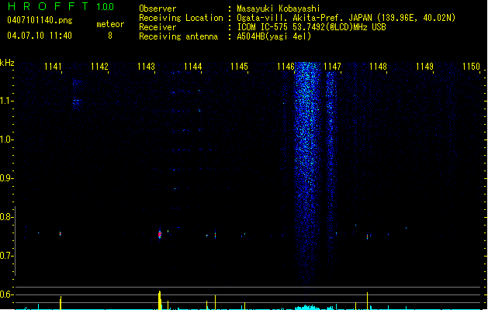Click the 1.1 kHz frequency axis label

coord(6,101)
